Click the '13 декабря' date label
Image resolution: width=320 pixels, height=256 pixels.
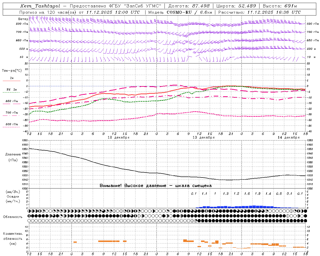(203, 137)
